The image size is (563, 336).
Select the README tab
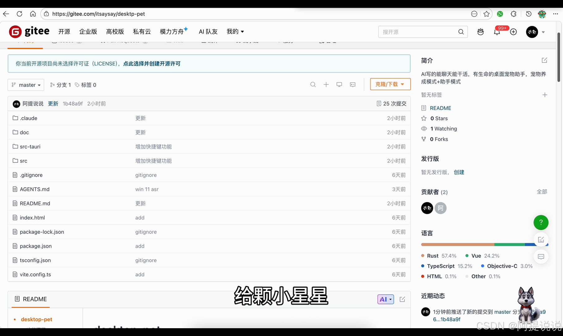[x=31, y=299]
